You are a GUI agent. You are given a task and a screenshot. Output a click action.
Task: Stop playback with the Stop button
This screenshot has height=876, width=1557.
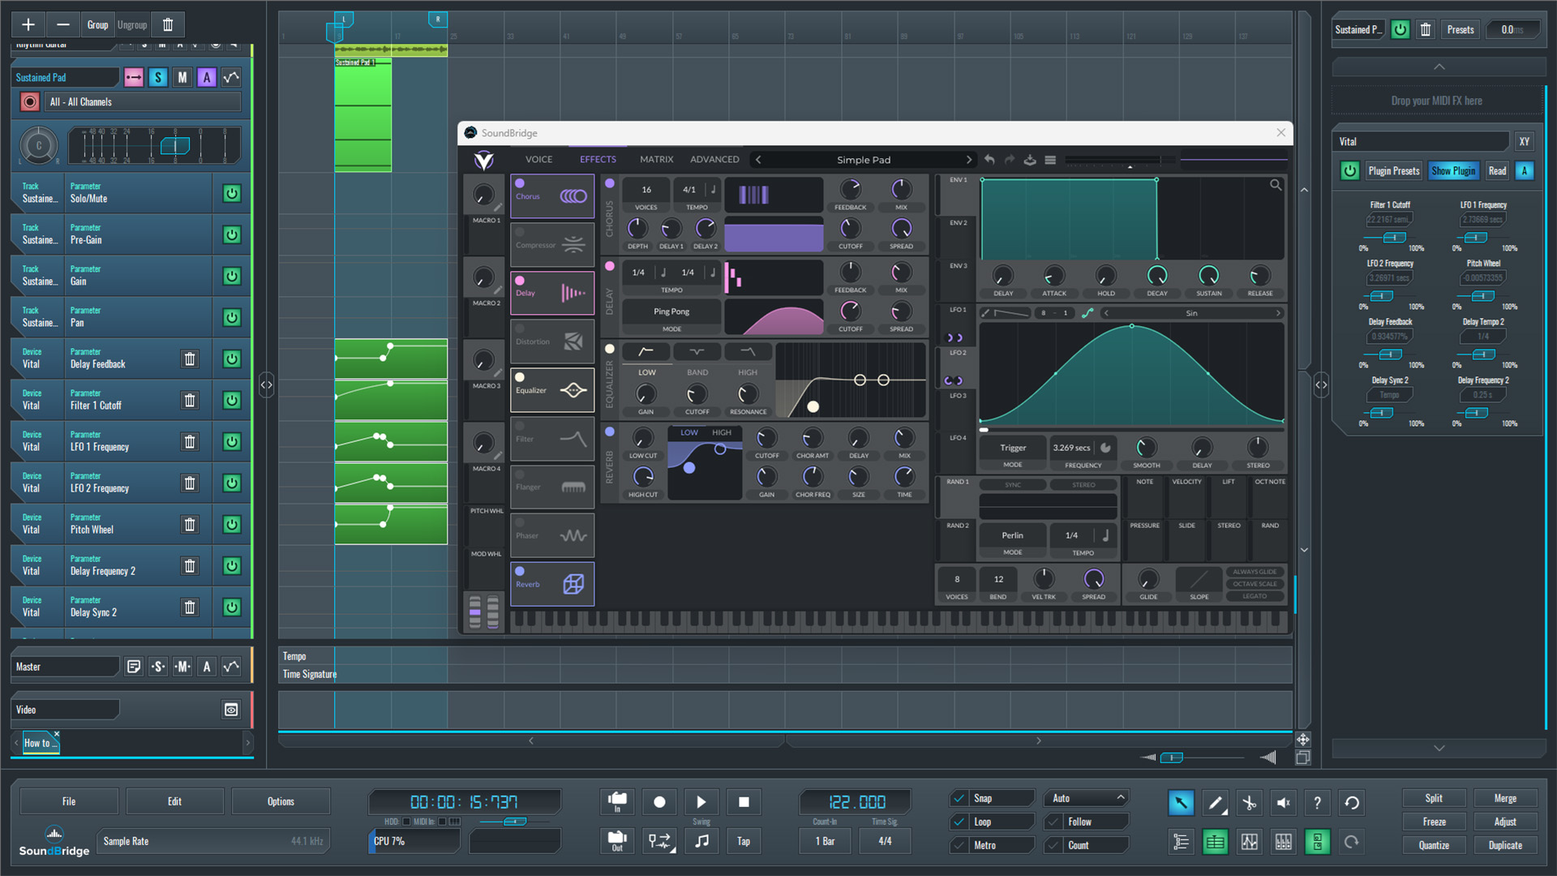point(744,802)
